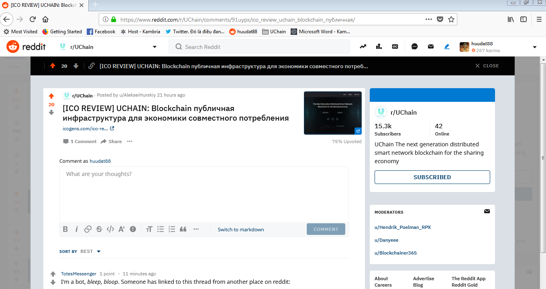Click the link icon in the black post header
546x289 pixels.
tap(92, 66)
